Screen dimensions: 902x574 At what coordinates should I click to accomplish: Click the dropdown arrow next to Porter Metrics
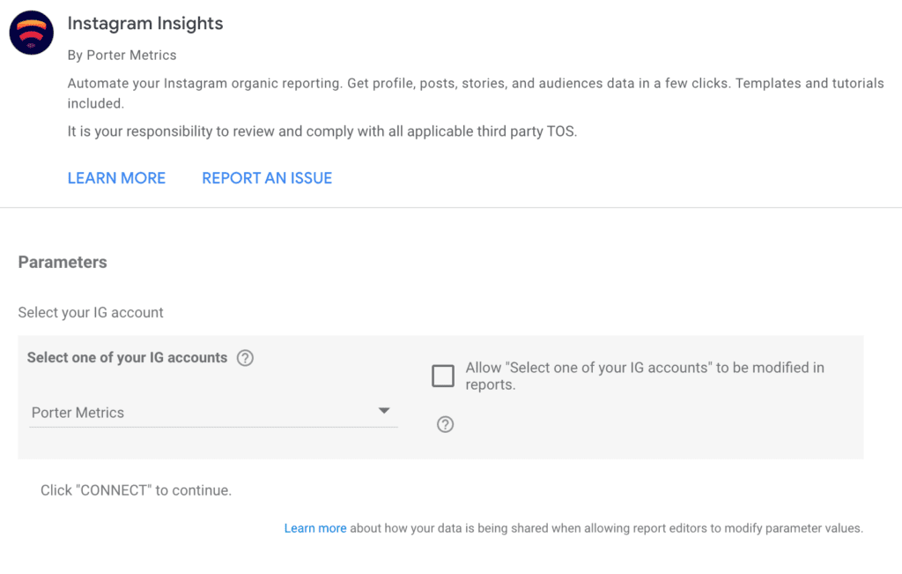[x=384, y=410]
